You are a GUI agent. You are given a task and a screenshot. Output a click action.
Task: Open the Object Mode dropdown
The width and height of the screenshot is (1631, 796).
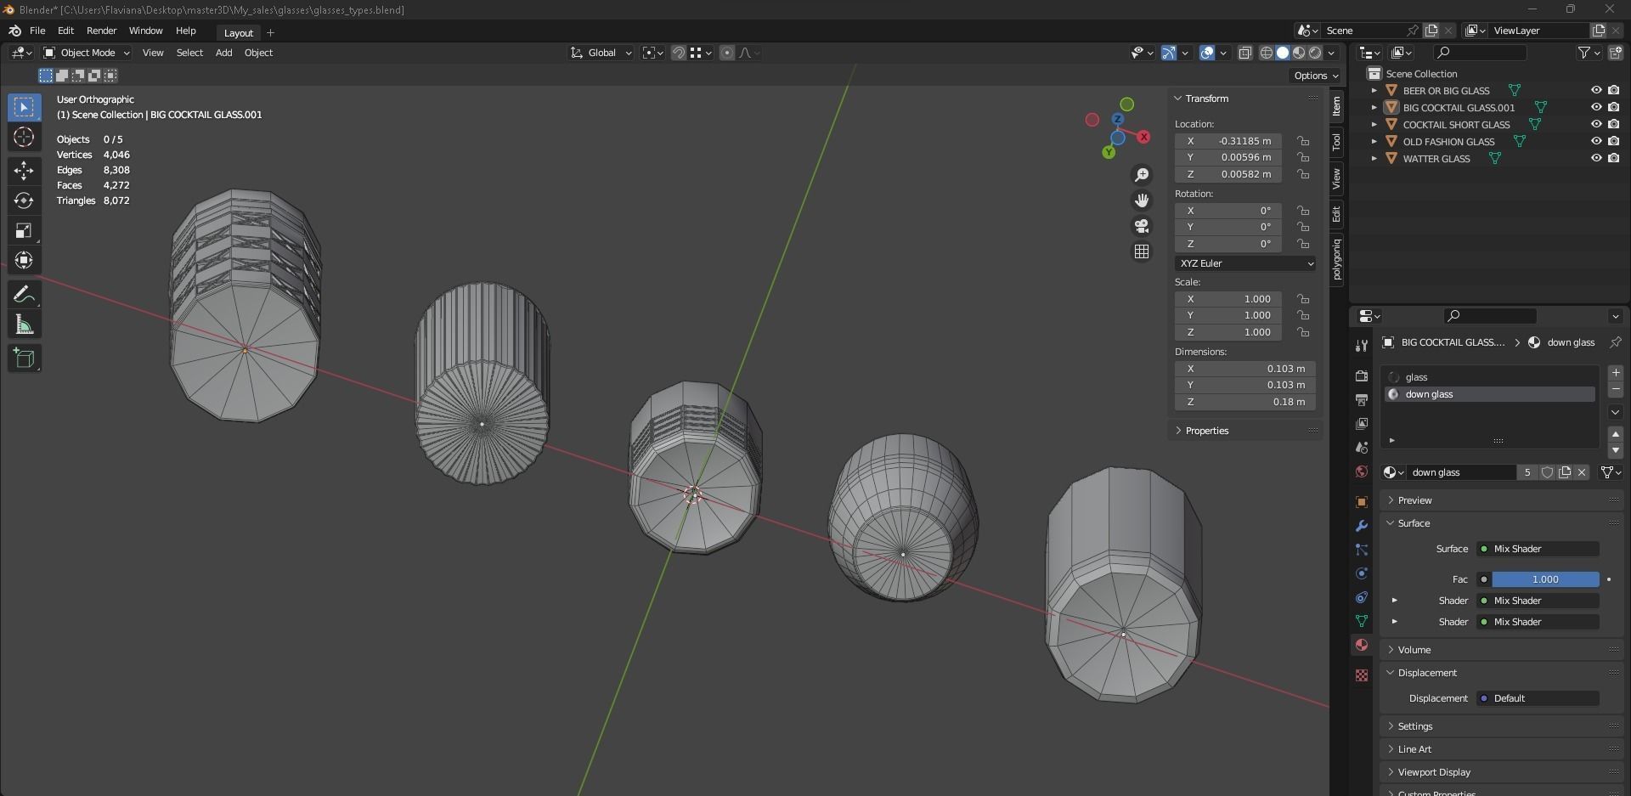[87, 53]
